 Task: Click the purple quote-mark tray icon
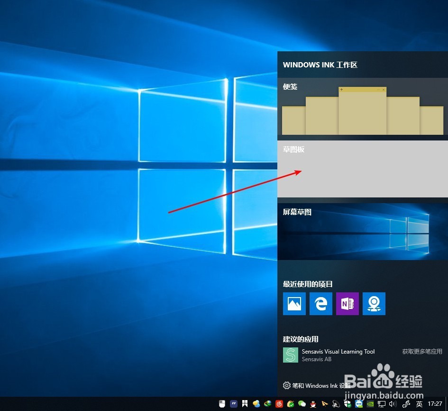tap(234, 404)
